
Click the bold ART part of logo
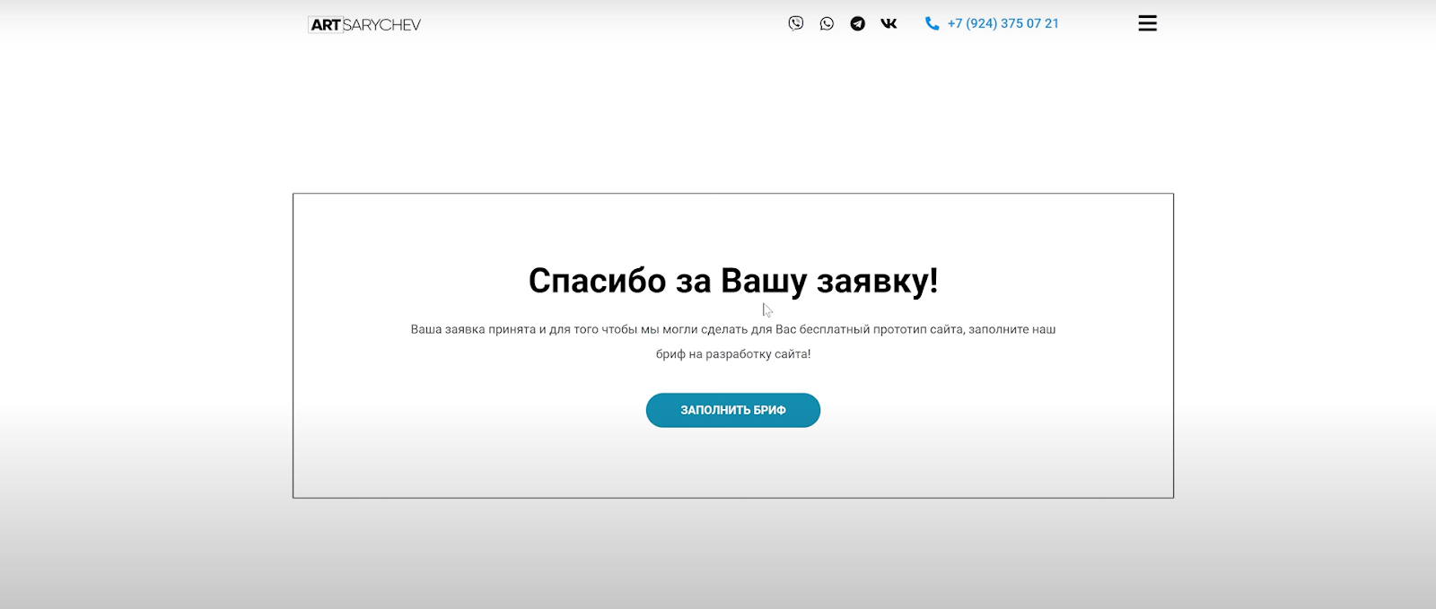click(x=325, y=25)
